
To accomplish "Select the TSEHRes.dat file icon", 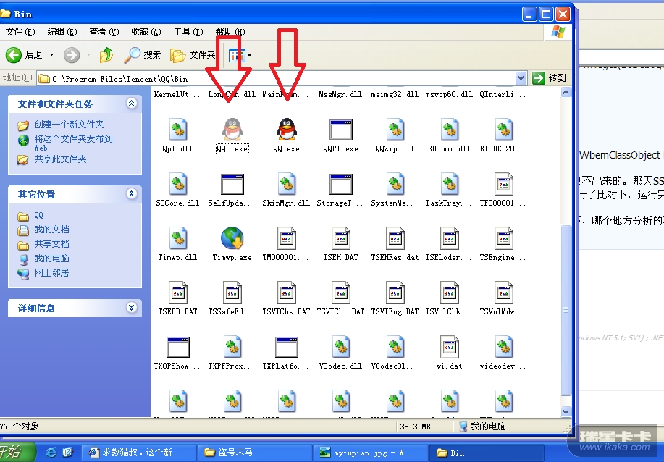I will [395, 238].
